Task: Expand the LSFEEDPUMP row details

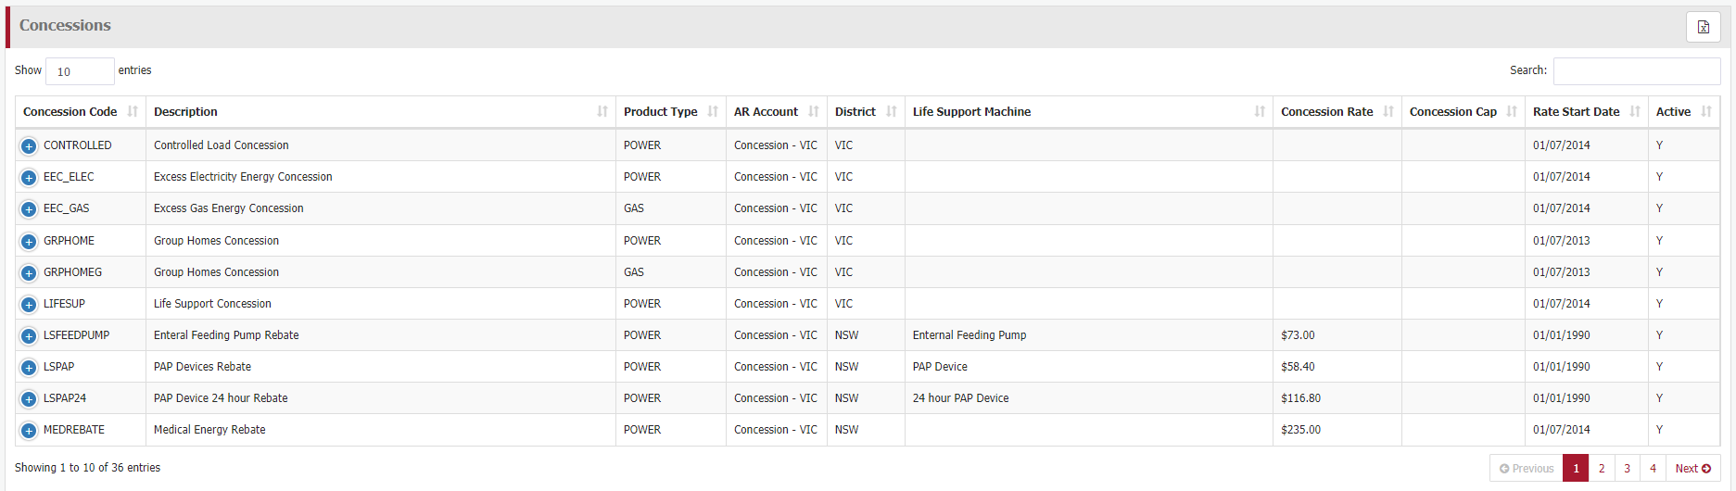Action: tap(29, 336)
